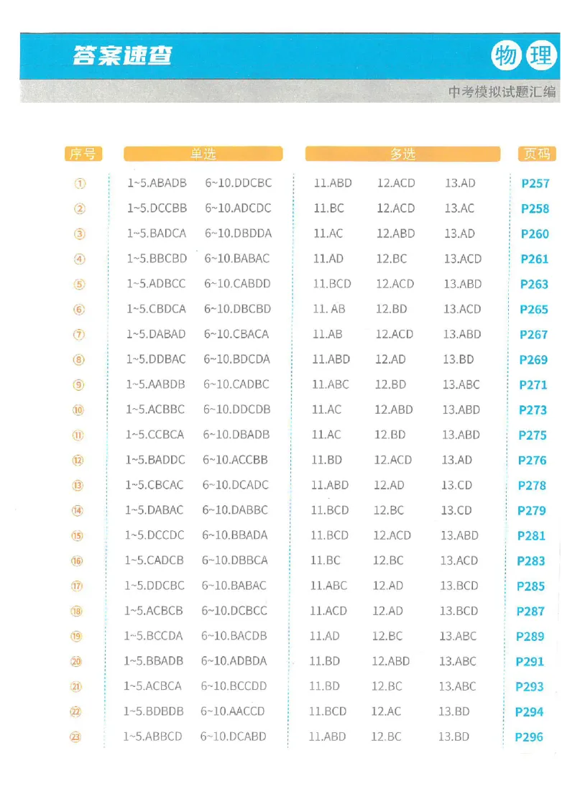This screenshot has width=575, height=812.
Task: Click the circled number 23 row marker
Action: [75, 737]
